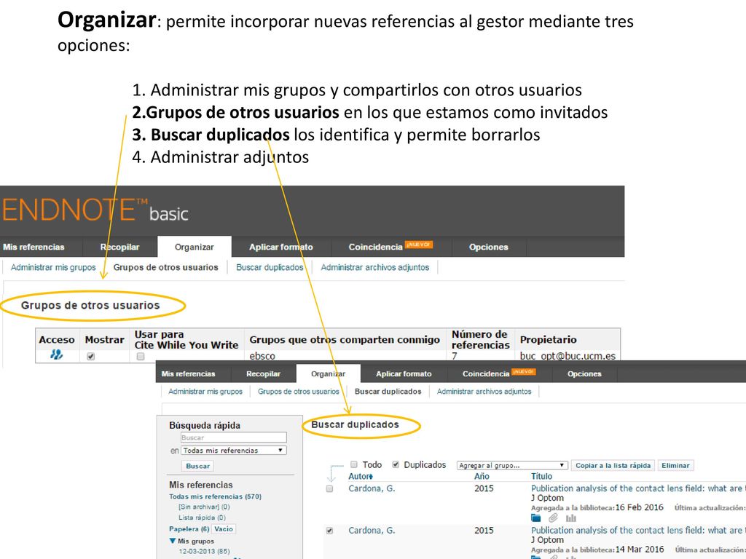Open Administrar archivos adjuntos in the upper window
The image size is (746, 559).
(375, 268)
